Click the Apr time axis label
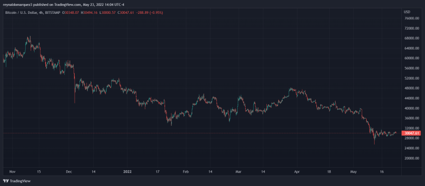The height and width of the screenshot is (186, 425). click(297, 172)
